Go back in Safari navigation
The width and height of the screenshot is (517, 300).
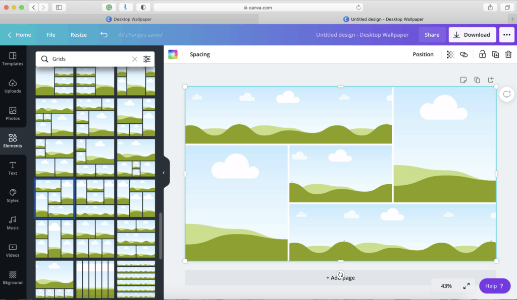[x=34, y=7]
